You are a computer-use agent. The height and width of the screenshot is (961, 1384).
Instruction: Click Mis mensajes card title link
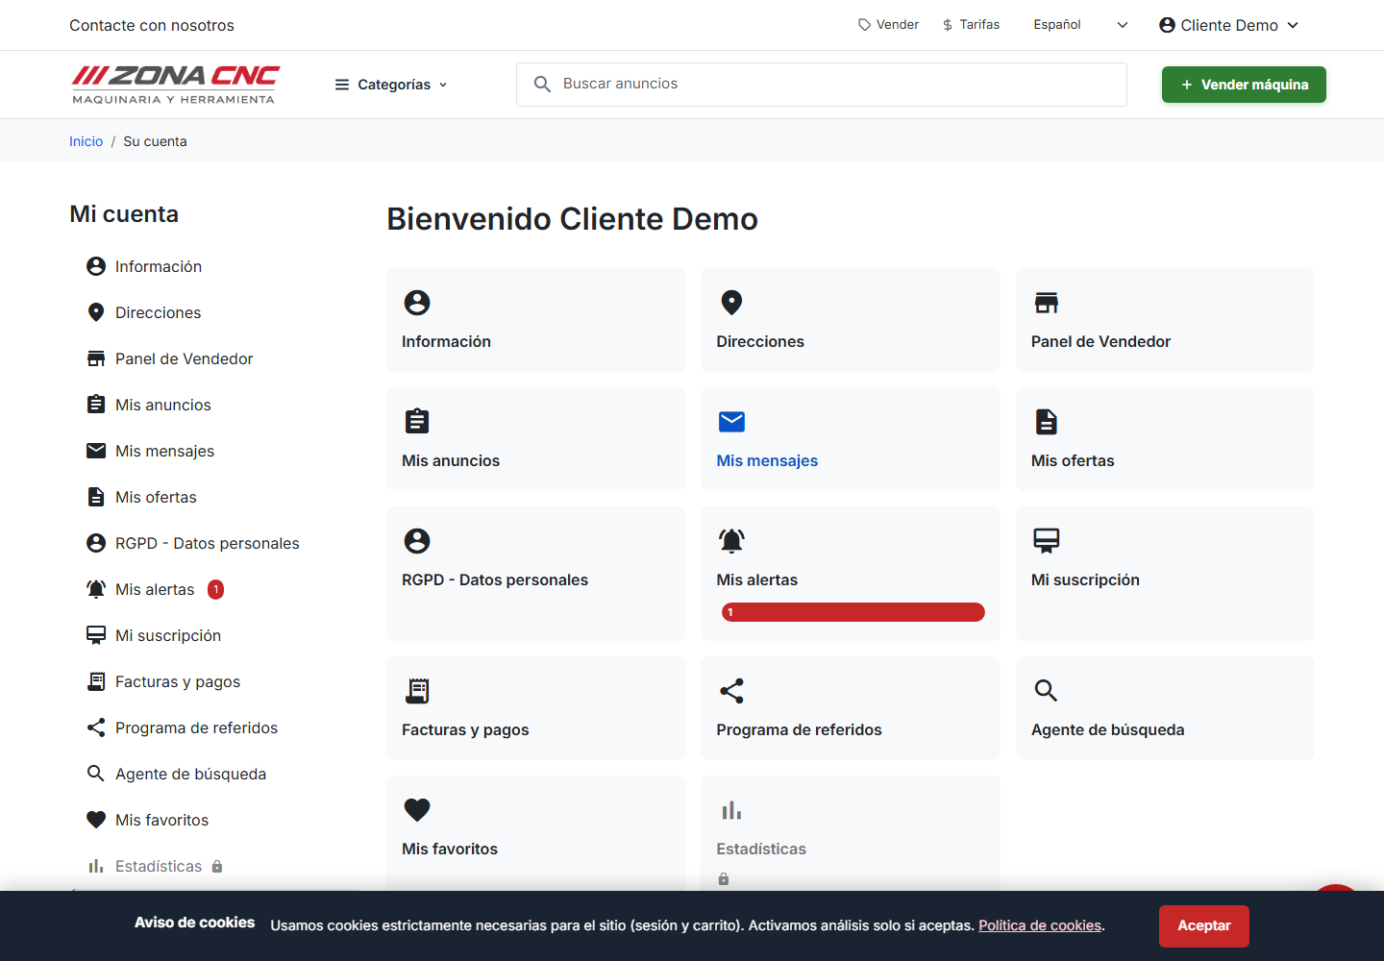(x=767, y=460)
